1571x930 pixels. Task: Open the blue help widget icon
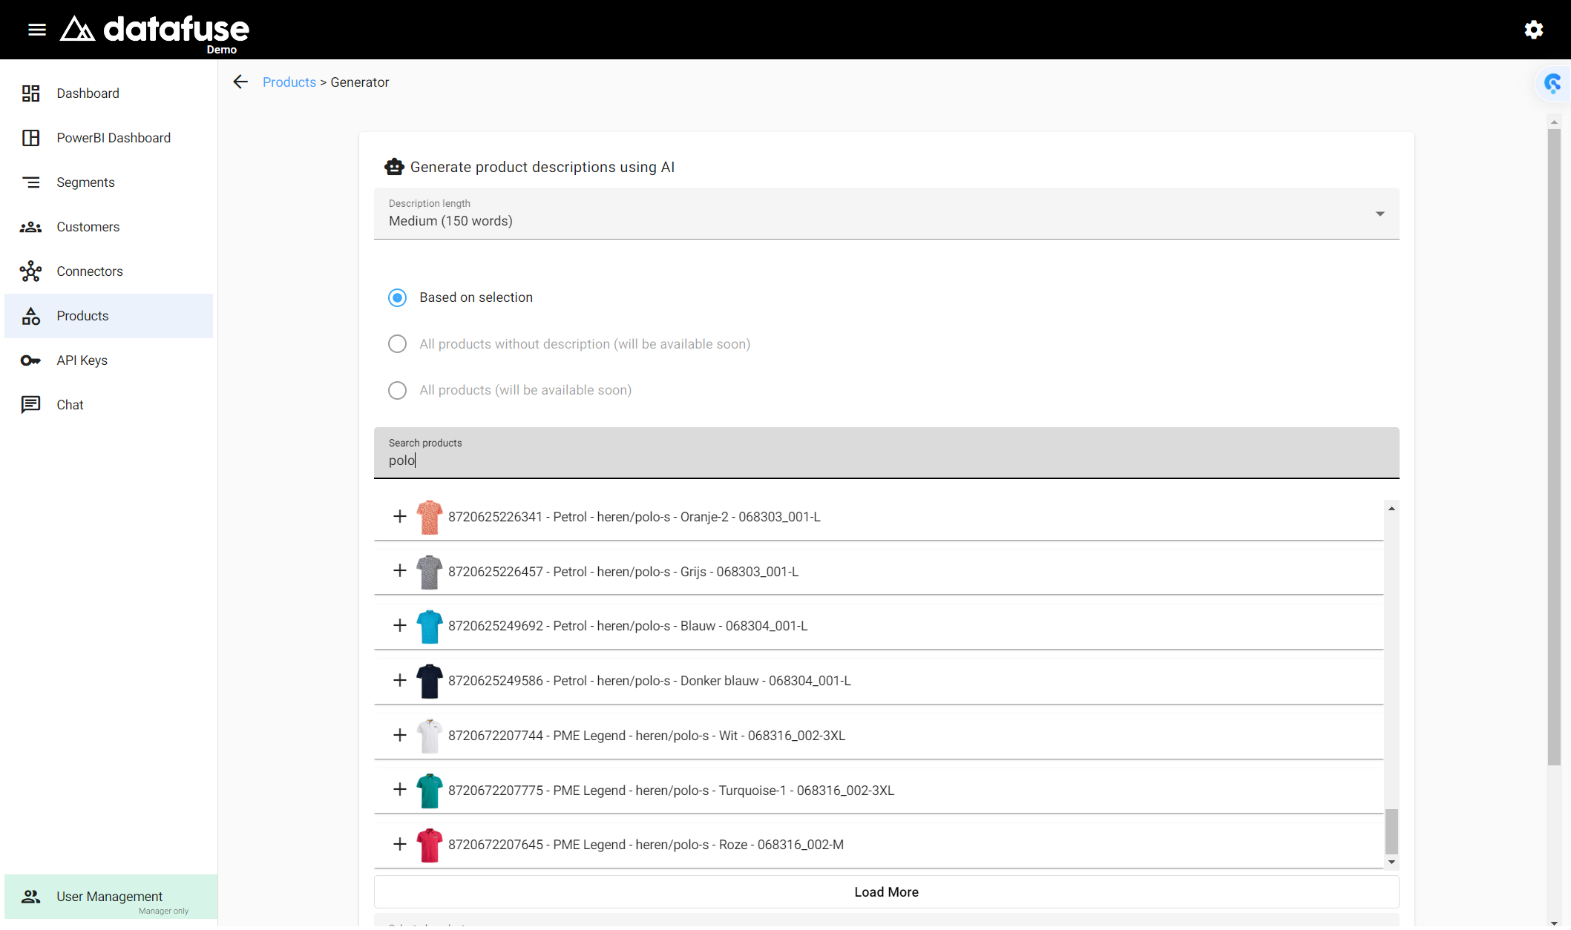[x=1552, y=83]
